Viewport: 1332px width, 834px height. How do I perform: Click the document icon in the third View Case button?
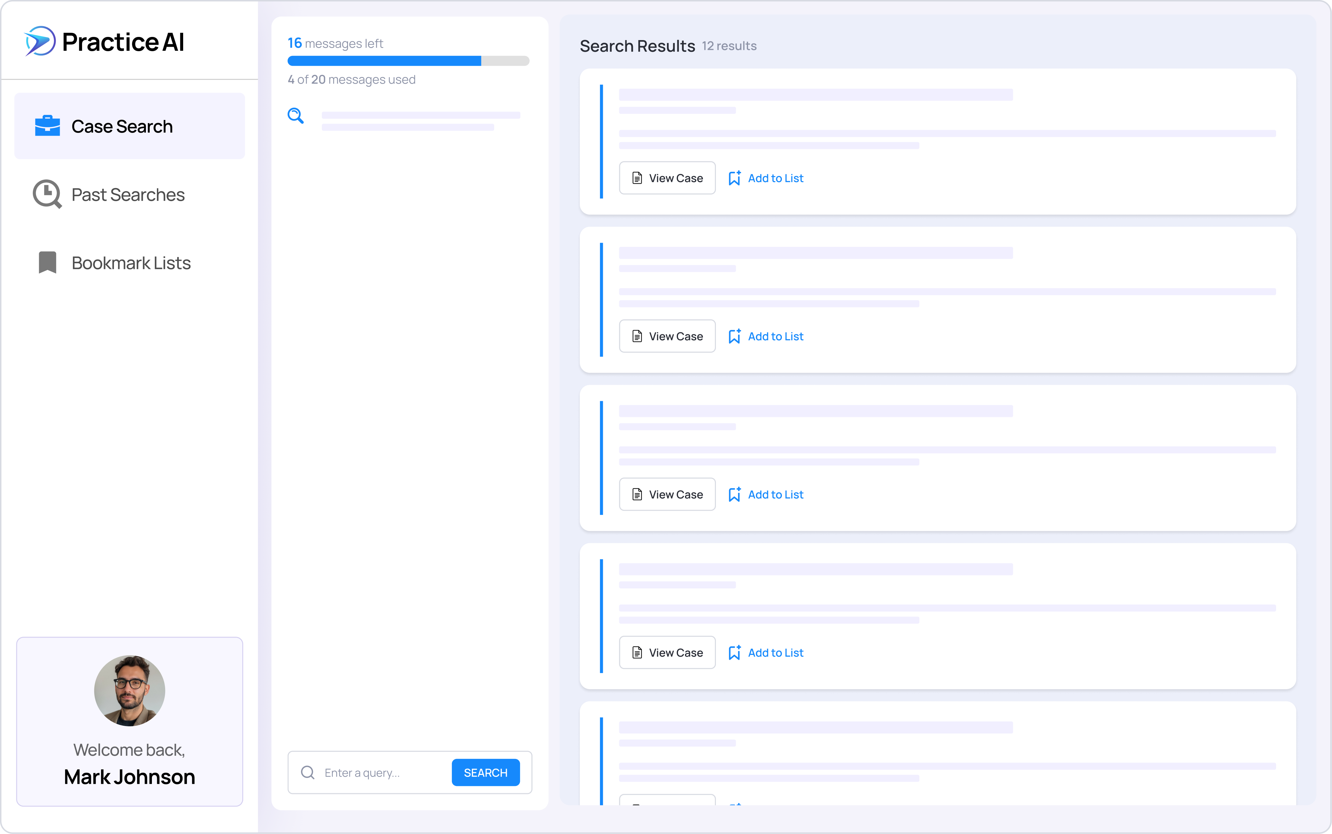click(638, 494)
